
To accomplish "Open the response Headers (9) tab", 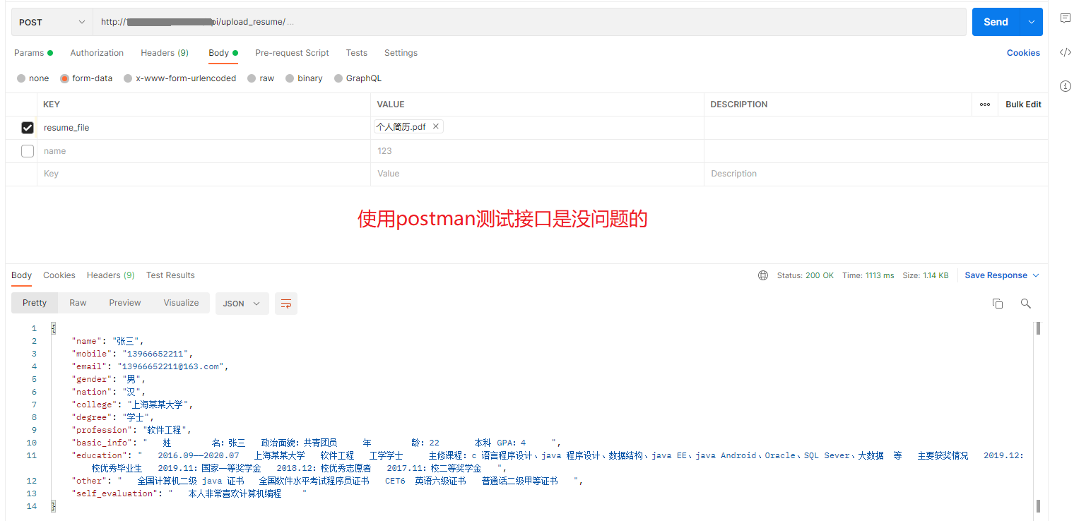I will pos(111,275).
